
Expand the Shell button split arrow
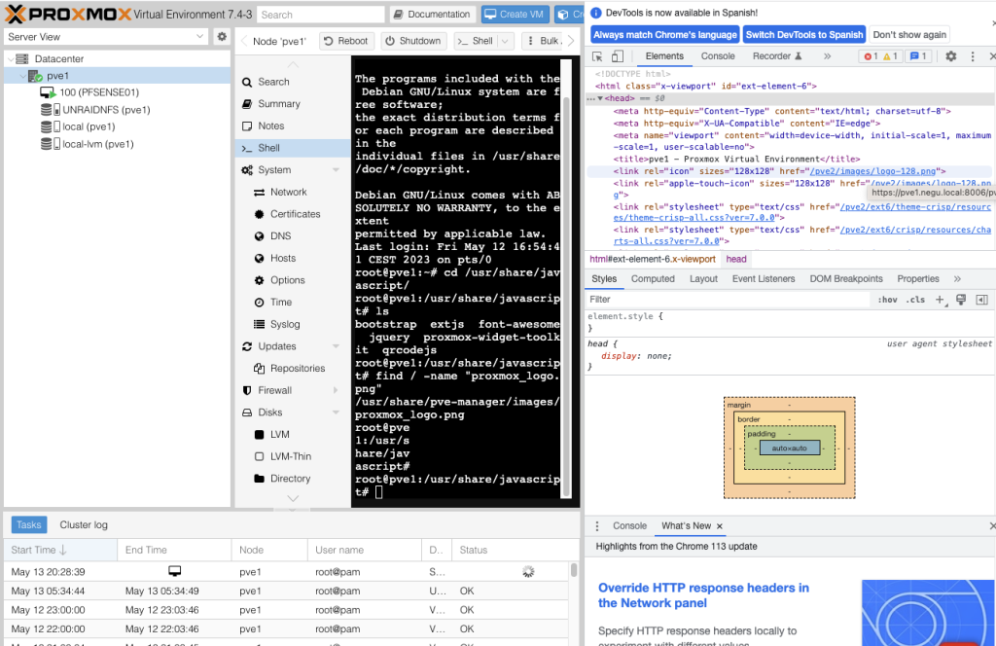coord(503,40)
